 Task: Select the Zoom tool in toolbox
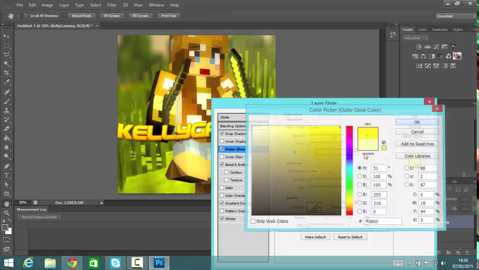pyautogui.click(x=7, y=213)
